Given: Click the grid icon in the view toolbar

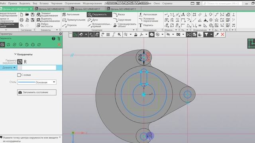Looking at the screenshot, I should tap(108, 35).
